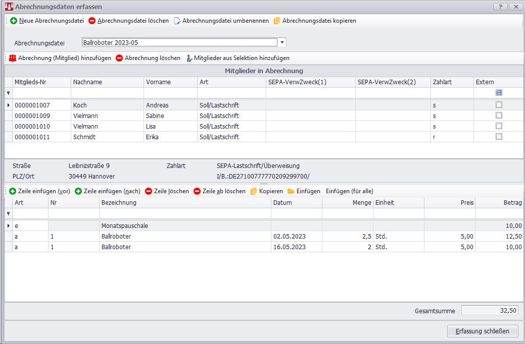
Task: Expand the Monatspauschale row indicator arrow
Action: point(8,225)
